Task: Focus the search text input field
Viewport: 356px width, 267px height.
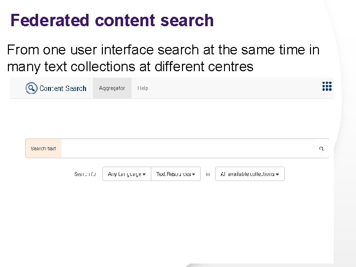Action: pos(187,148)
